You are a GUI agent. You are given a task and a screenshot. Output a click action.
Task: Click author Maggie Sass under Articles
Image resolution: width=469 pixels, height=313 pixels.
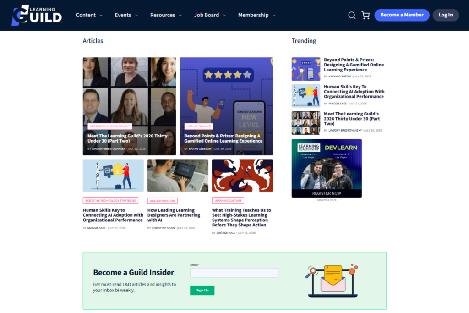pos(96,228)
